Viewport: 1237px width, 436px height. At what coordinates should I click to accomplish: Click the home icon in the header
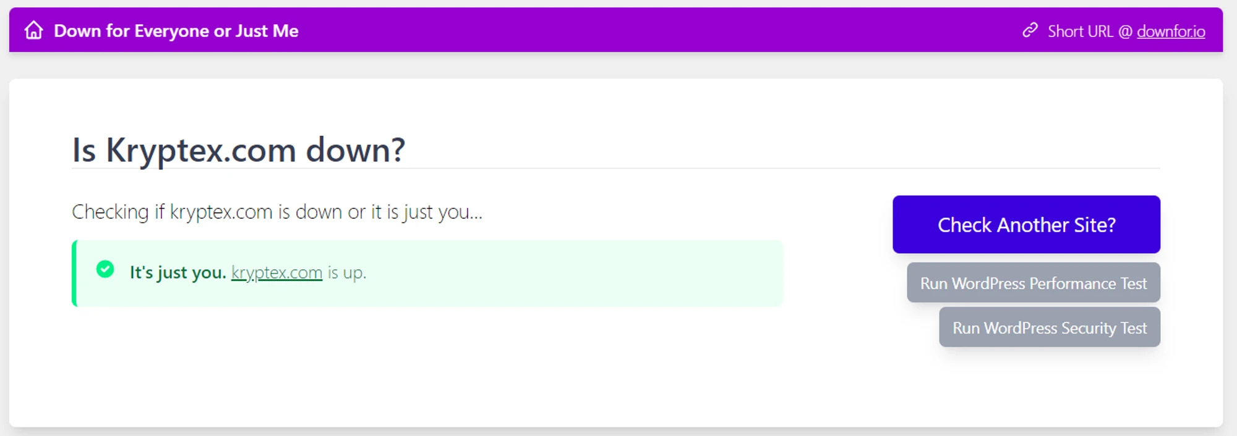(34, 30)
